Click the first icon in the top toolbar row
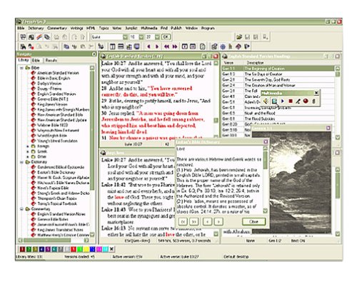Image resolution: width=357 pixels, height=282 pixels. tap(23, 37)
